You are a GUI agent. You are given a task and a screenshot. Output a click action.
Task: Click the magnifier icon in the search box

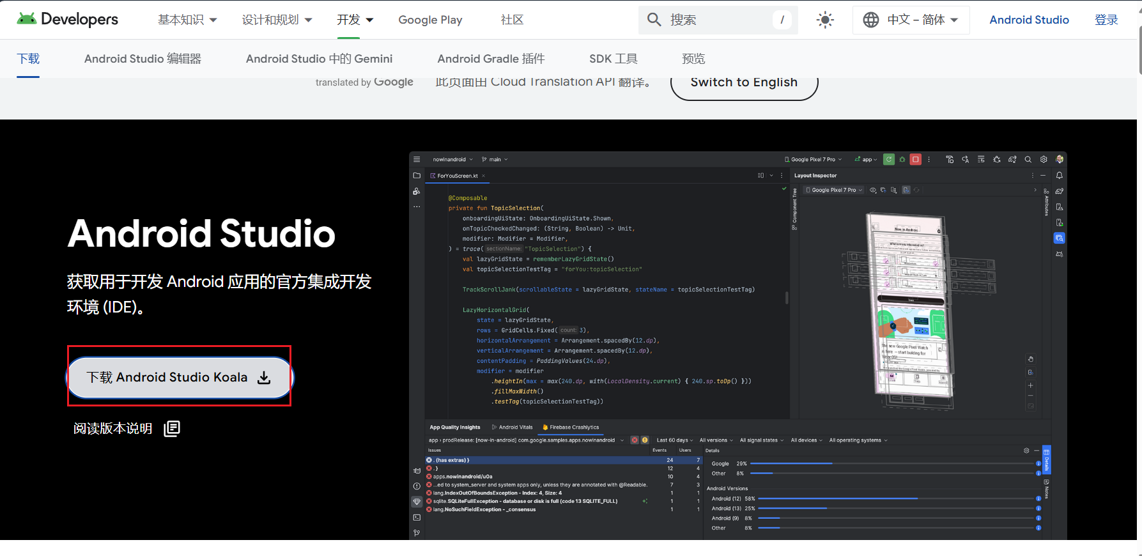point(654,20)
